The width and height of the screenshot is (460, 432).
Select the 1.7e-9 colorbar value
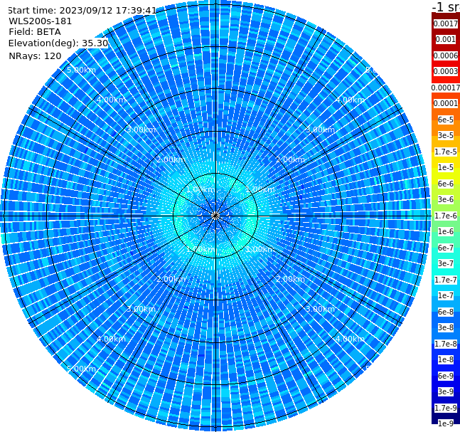pos(446,408)
